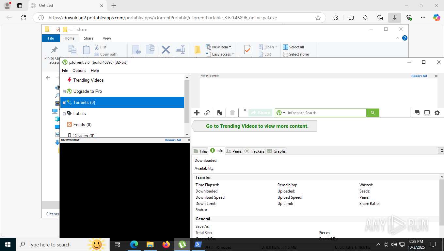Expand the Torrents tree node
The width and height of the screenshot is (444, 251).
64,103
